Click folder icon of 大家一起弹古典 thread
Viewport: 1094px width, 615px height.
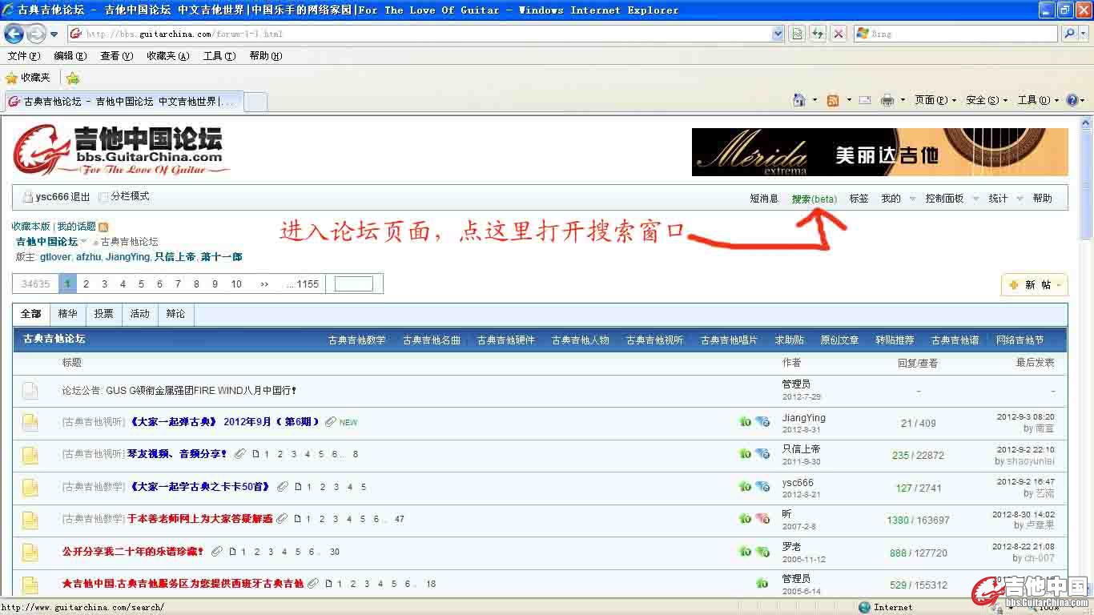click(30, 423)
